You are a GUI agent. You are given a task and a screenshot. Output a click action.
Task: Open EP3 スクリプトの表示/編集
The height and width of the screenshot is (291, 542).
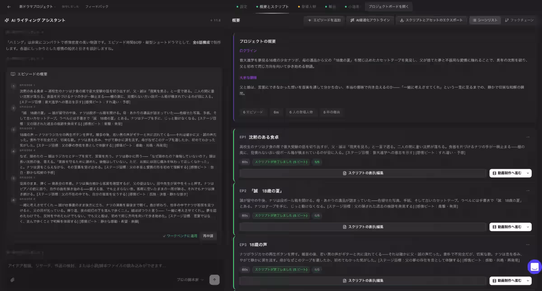coord(363,281)
